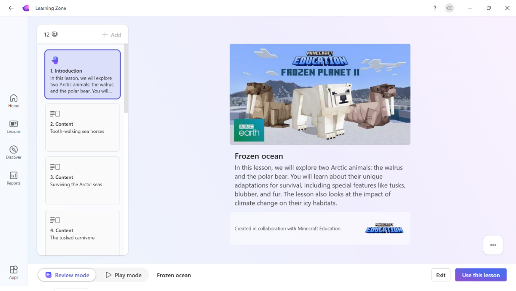
Task: Open Home in the sidebar
Action: pos(14,101)
